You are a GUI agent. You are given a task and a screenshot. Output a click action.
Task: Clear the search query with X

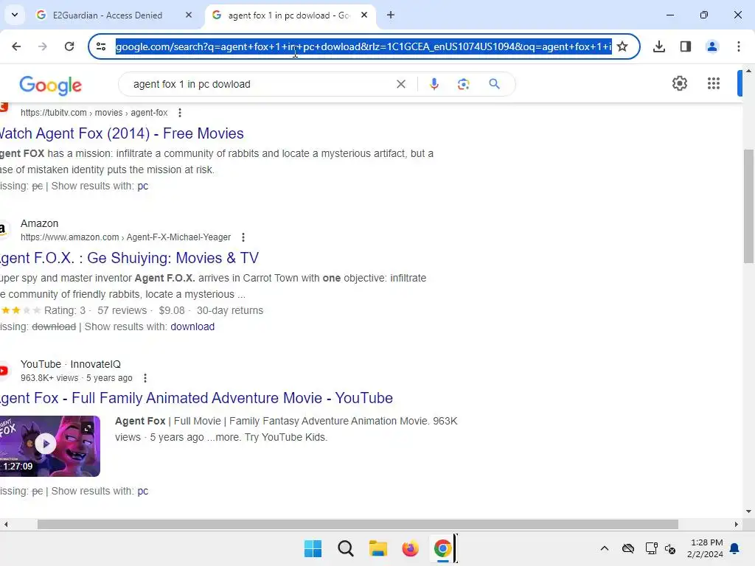coord(400,84)
